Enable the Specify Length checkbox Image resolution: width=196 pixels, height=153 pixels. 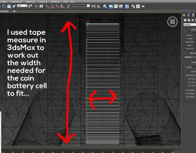click(189, 72)
